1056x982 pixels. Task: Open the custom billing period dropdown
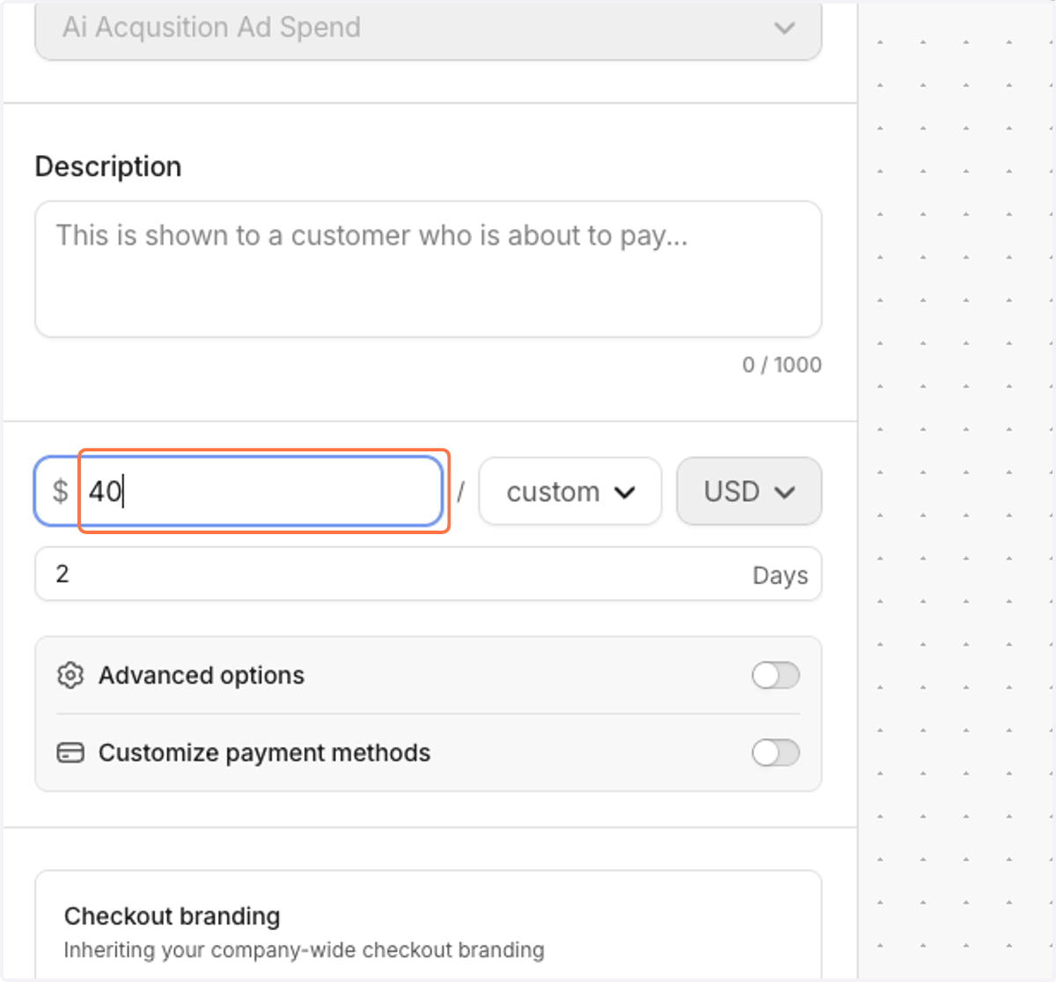[x=569, y=491]
